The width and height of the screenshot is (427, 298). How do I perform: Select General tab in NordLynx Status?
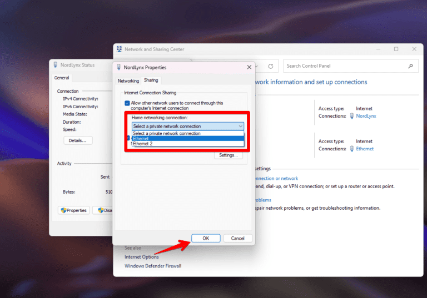point(62,78)
